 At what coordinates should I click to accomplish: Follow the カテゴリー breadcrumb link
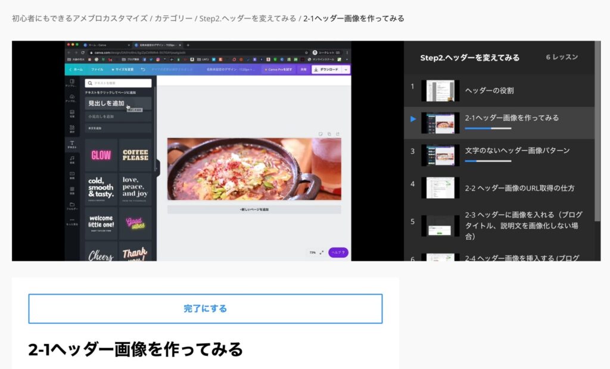(173, 18)
